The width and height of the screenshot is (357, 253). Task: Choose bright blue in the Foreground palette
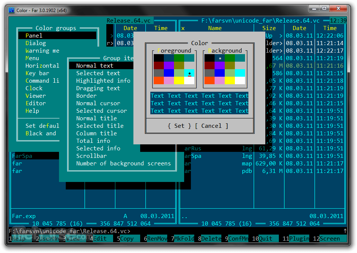[169, 73]
